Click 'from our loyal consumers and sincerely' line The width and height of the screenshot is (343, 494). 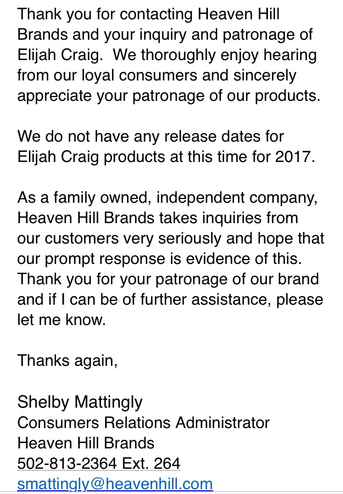[x=156, y=75]
